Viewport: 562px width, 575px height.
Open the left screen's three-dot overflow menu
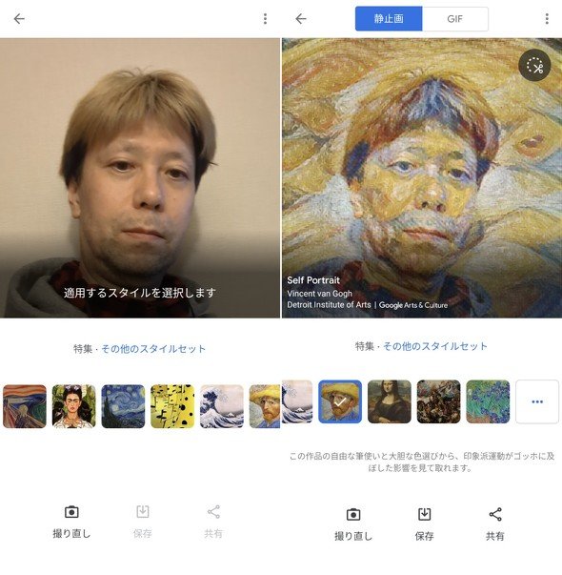(x=265, y=19)
